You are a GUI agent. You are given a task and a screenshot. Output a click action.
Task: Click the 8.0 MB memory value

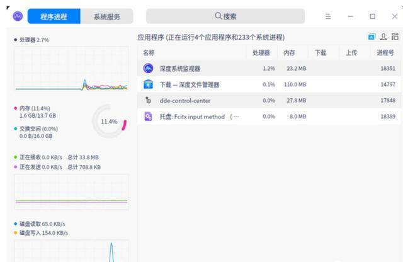click(x=298, y=117)
